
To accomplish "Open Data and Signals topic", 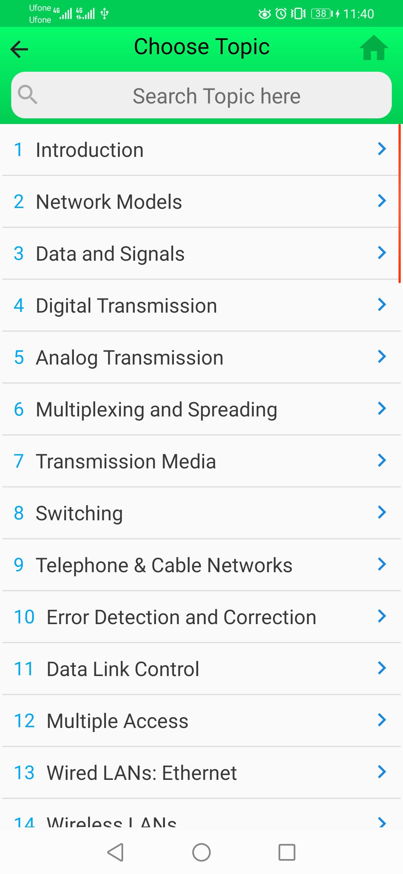I will point(201,254).
